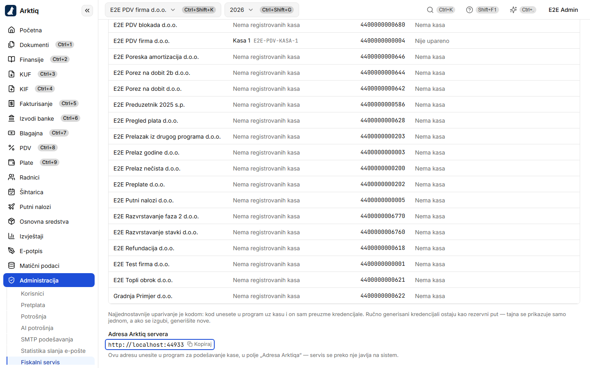The image size is (590, 368).
Task: Click the Dokumenti sidebar icon
Action: pyautogui.click(x=11, y=45)
